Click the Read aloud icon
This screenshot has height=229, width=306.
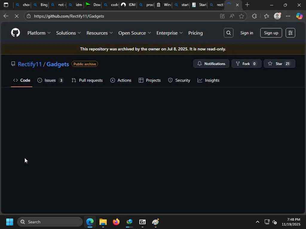tap(232, 16)
